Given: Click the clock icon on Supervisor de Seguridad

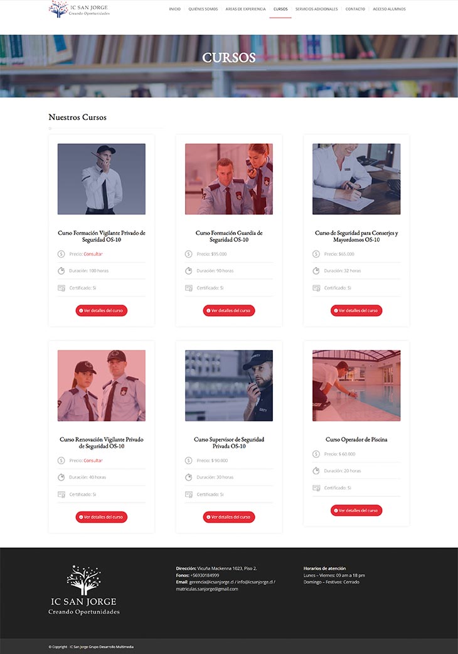Looking at the screenshot, I should tap(189, 477).
